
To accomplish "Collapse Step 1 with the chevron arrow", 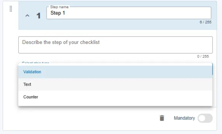I will (27, 16).
